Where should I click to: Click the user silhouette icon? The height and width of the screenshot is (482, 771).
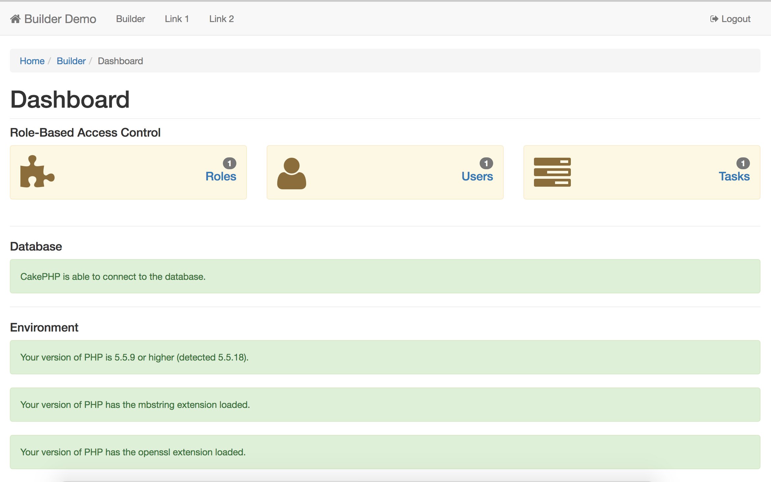(291, 174)
